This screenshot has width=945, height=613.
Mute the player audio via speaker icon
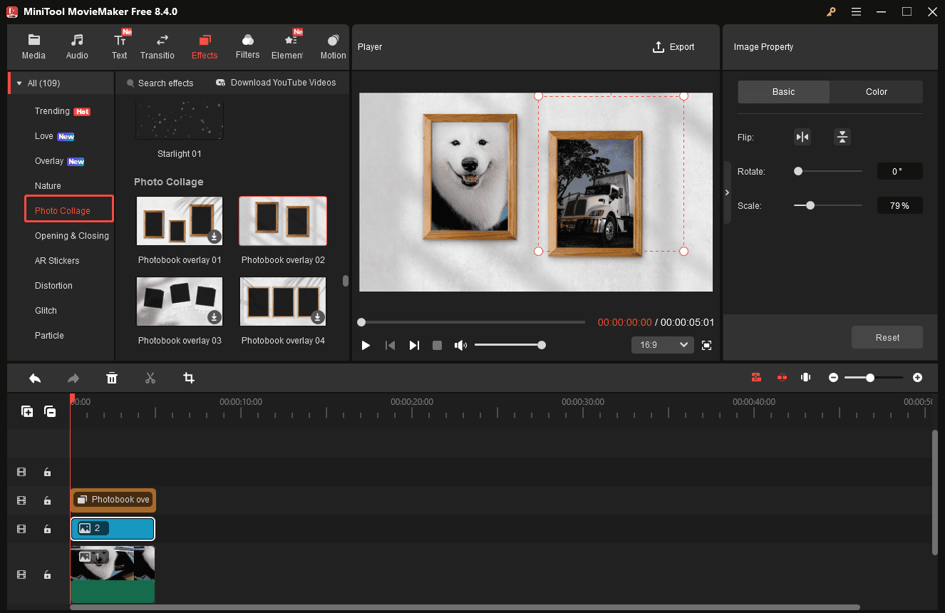point(460,345)
